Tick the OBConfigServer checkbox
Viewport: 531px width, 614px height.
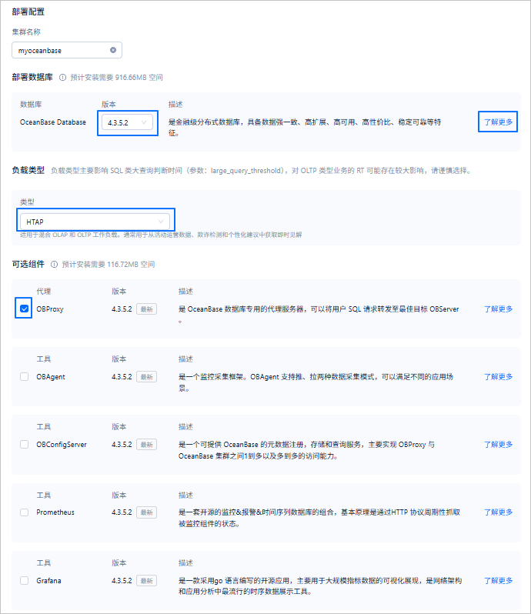pos(25,444)
